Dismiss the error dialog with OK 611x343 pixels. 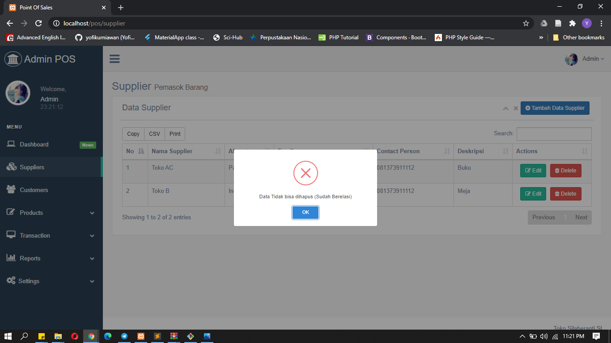pyautogui.click(x=305, y=213)
